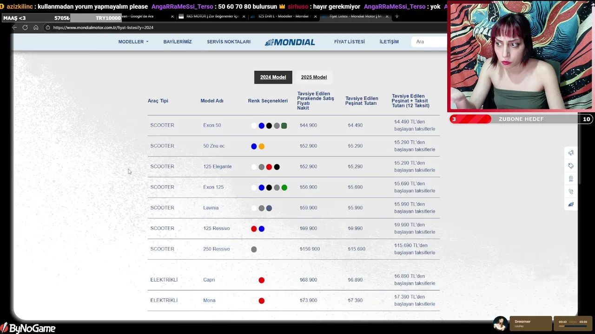Viewport: 595px width, 334px height.
Task: Click the Mondial logo in the header
Action: (290, 42)
